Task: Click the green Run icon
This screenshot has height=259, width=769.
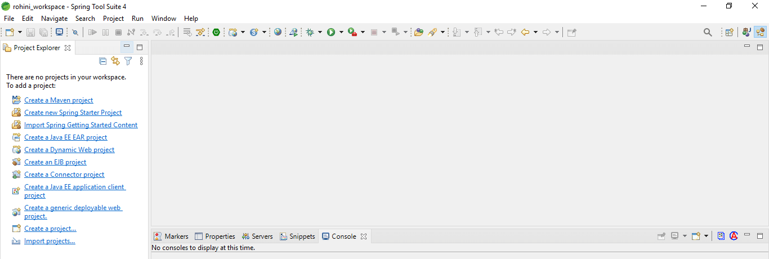Action: 331,33
